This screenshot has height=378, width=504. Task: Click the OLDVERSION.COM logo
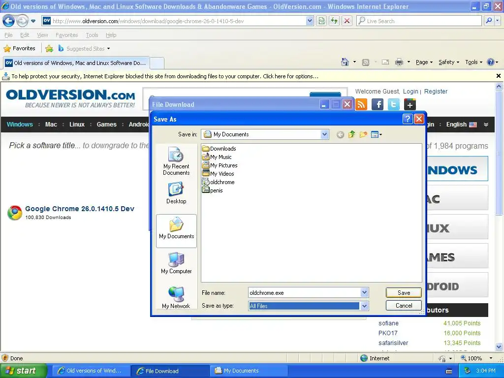(x=70, y=98)
